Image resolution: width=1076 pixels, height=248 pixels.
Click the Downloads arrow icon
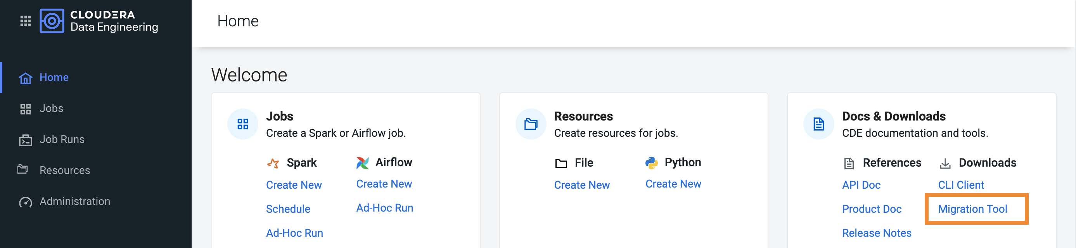click(945, 163)
